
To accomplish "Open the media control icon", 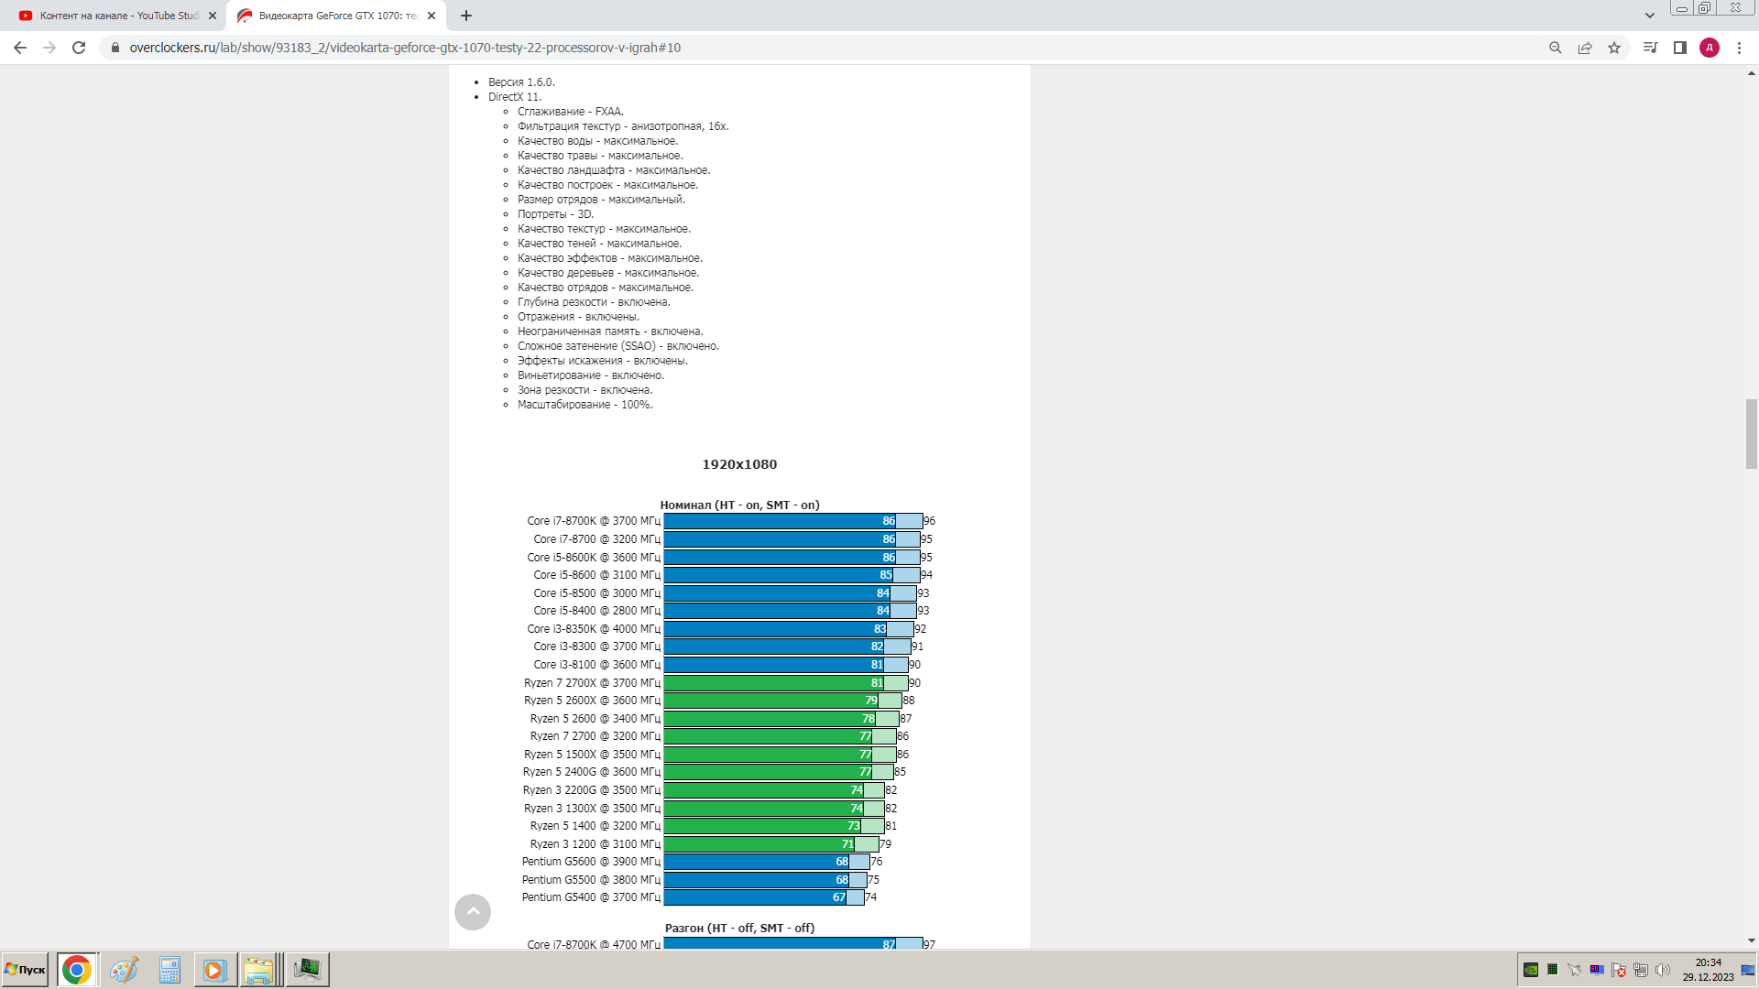I will (x=1650, y=48).
